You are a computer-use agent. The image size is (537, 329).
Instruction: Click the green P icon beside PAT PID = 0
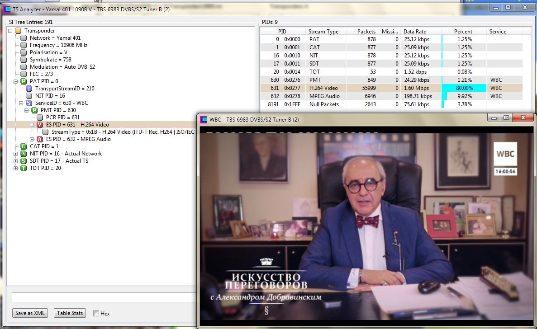24,81
